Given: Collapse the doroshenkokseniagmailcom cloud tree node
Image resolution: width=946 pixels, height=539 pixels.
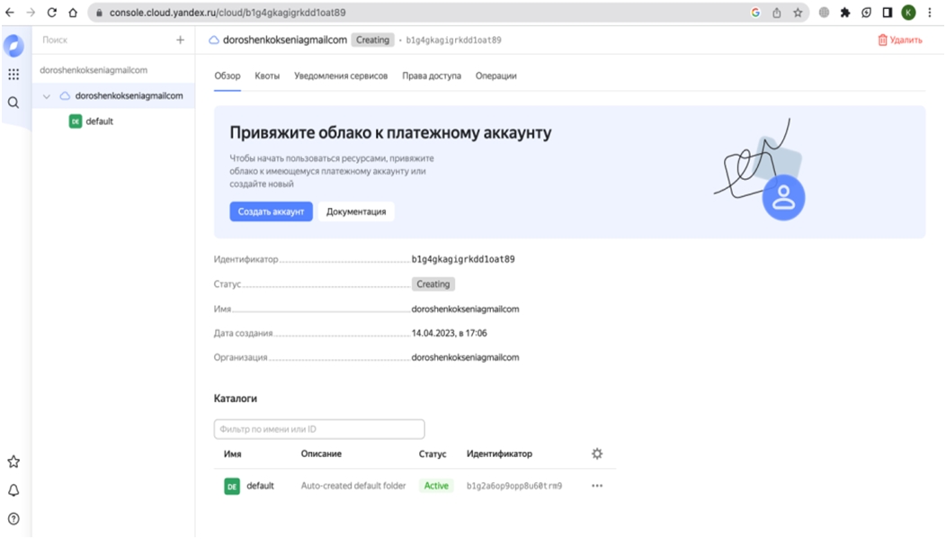Looking at the screenshot, I should tap(47, 96).
